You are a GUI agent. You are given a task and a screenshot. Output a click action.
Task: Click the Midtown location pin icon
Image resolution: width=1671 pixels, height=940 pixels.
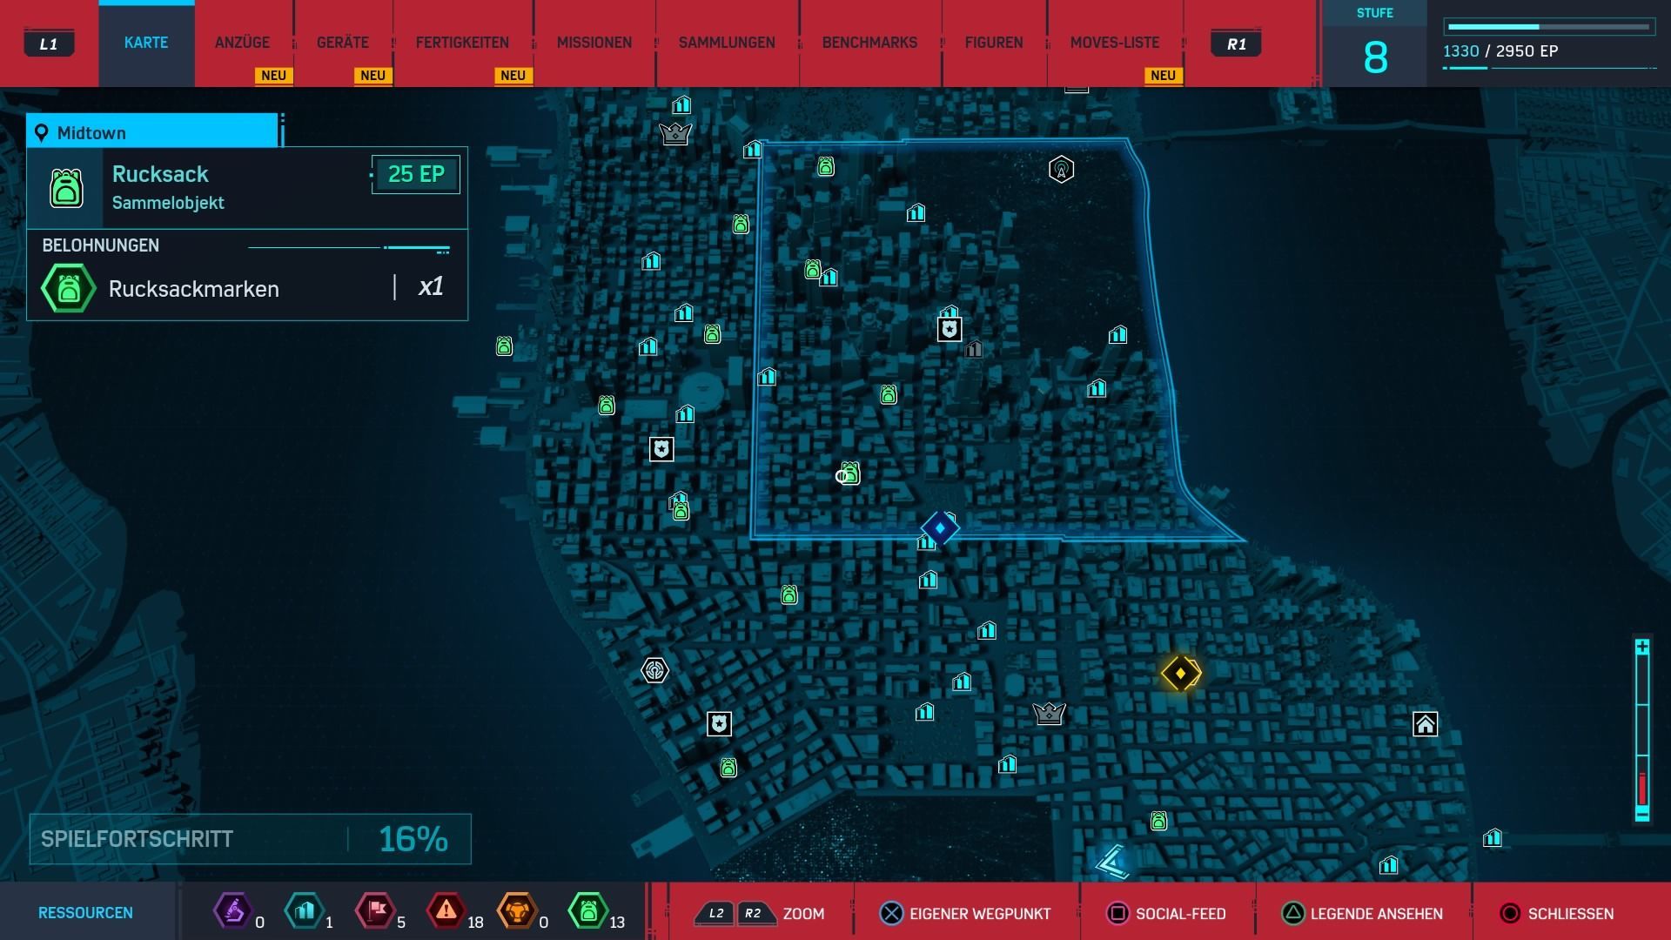(x=41, y=133)
